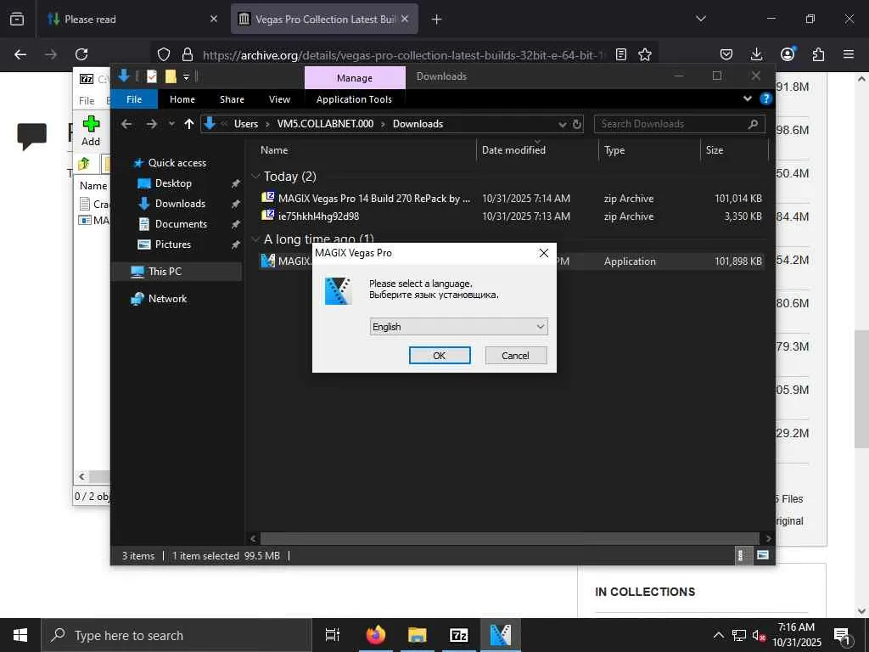Screen dimensions: 869x652
Task: Switch to large icons view icon
Action: coord(763,555)
